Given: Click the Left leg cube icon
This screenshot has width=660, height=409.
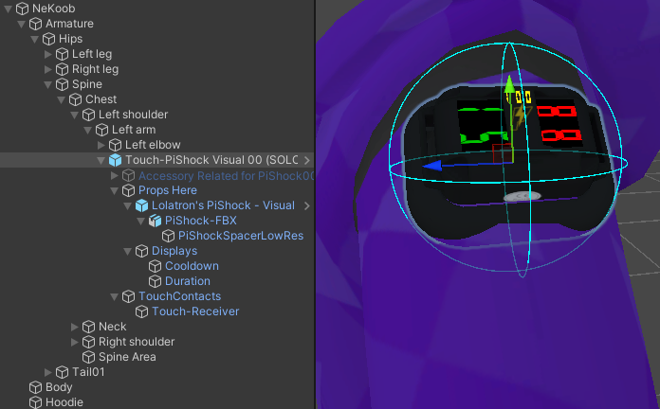Looking at the screenshot, I should coord(62,54).
